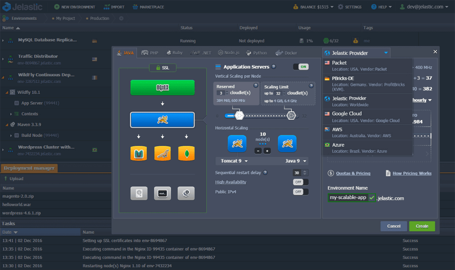Switch to the Python tab

[x=256, y=53]
